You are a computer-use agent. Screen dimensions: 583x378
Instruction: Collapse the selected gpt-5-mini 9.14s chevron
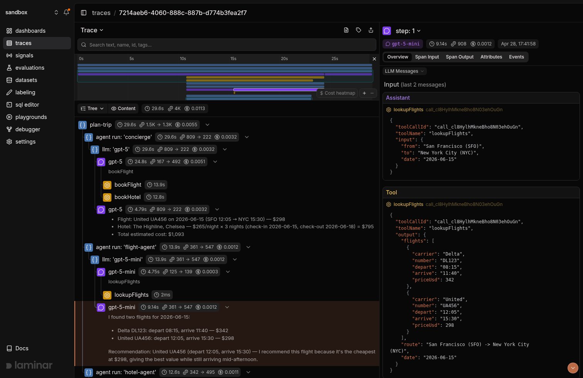pos(227,307)
